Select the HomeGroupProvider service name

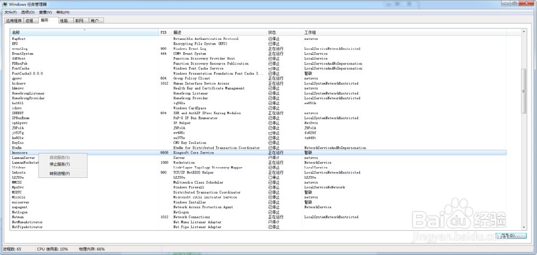(x=28, y=98)
